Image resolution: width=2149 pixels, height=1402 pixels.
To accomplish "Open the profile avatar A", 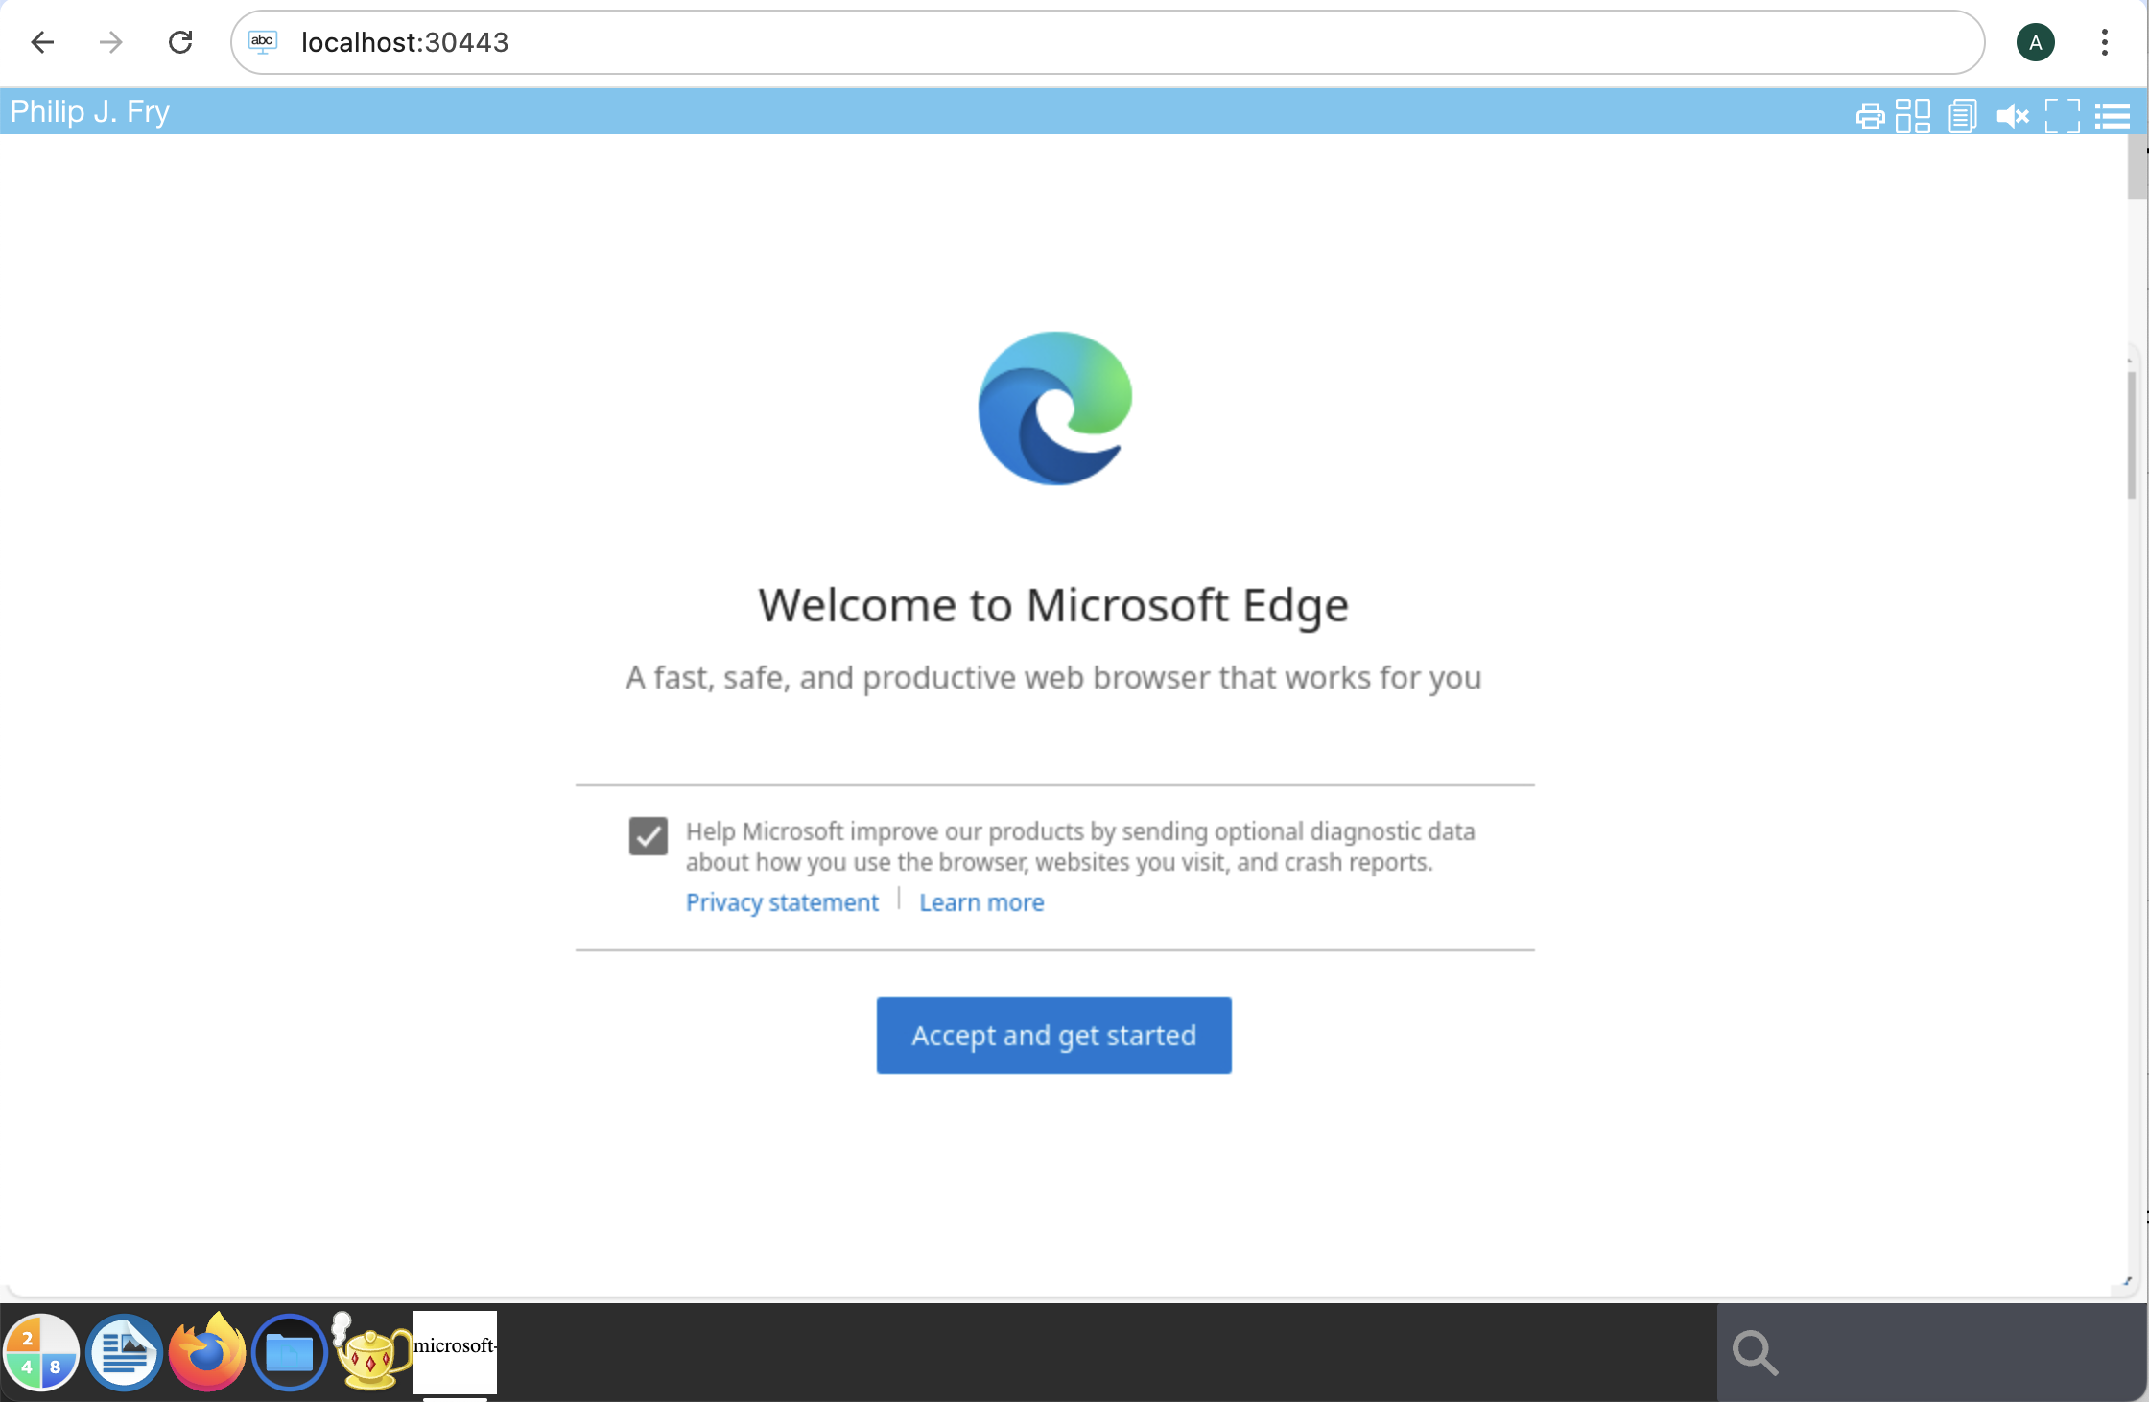I will click(x=2036, y=42).
